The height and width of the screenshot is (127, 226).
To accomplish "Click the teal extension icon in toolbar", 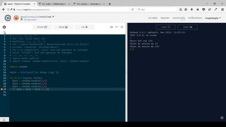I will [x=209, y=10].
